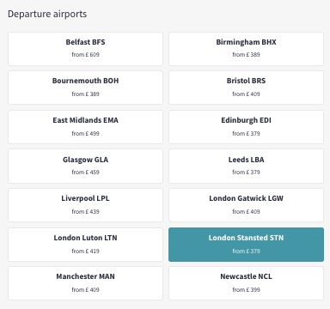The image size is (330, 309).
Task: Pick the Glasgow GLA airport card
Action: click(x=85, y=167)
